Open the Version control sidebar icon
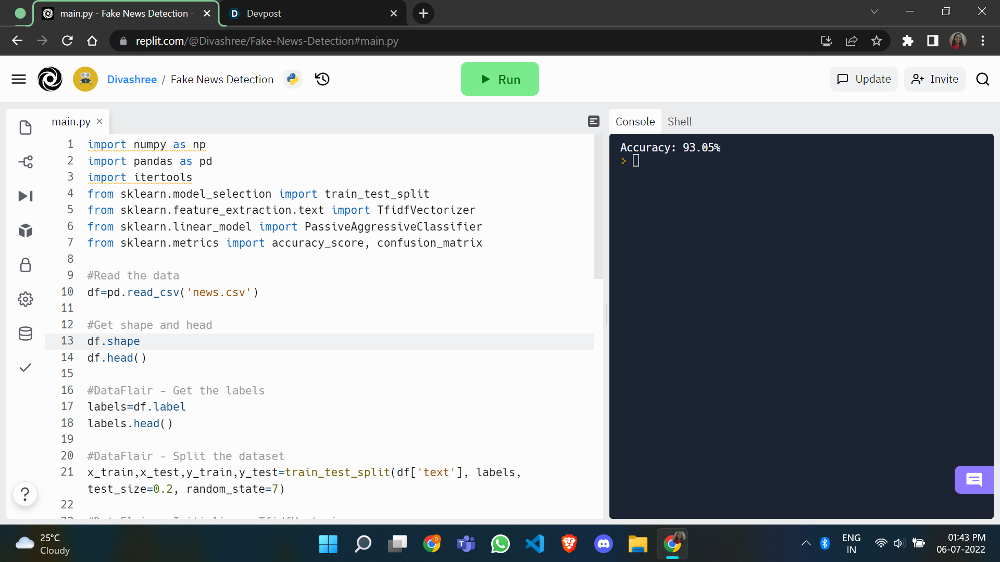The width and height of the screenshot is (1000, 562). 25,162
